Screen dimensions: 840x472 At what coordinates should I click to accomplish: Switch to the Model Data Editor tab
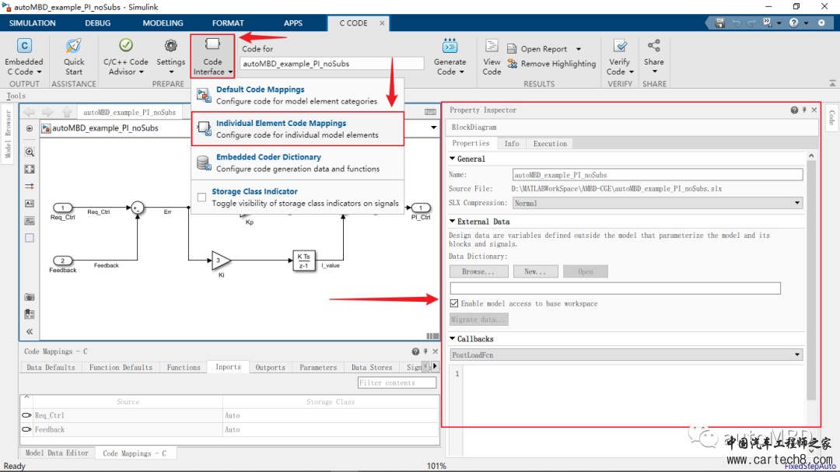click(57, 453)
